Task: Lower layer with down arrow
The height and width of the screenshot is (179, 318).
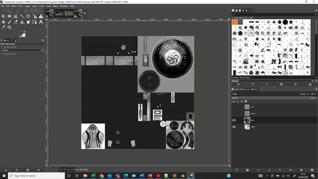Action: click(269, 170)
